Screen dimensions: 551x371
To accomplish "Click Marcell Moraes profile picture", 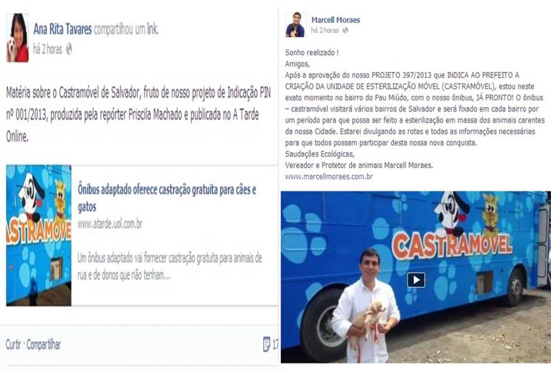I will [295, 25].
